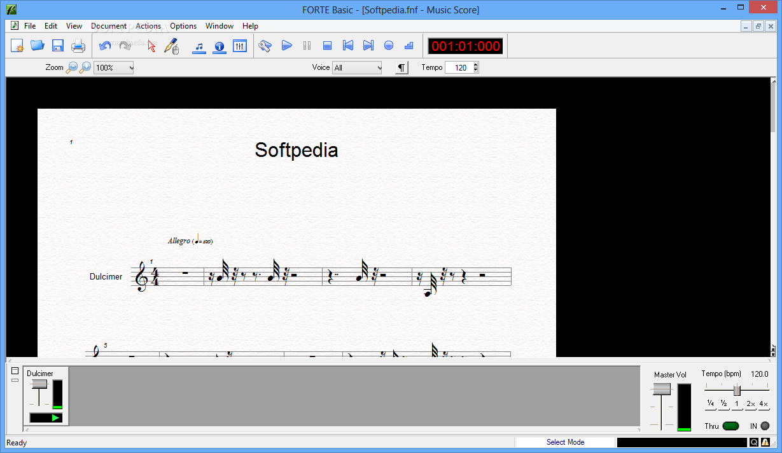
Task: Click the Tempo (bpm) slider handle
Action: coord(737,390)
